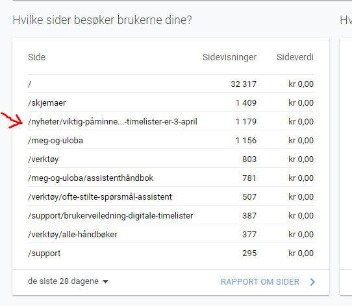Click the dropdown triangle beside 28 dagene
This screenshot has width=352, height=306.
click(x=105, y=281)
